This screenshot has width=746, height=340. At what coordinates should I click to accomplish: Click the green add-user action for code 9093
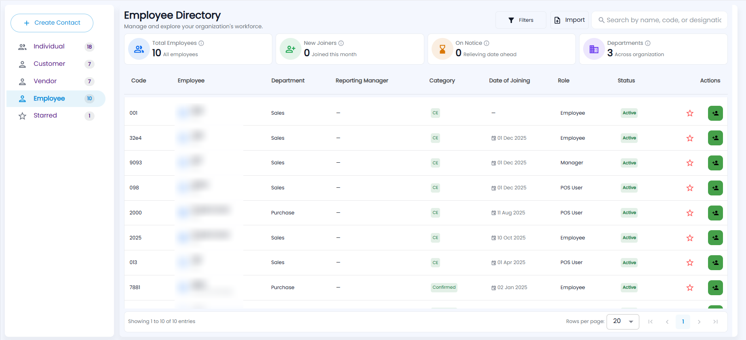pos(715,163)
